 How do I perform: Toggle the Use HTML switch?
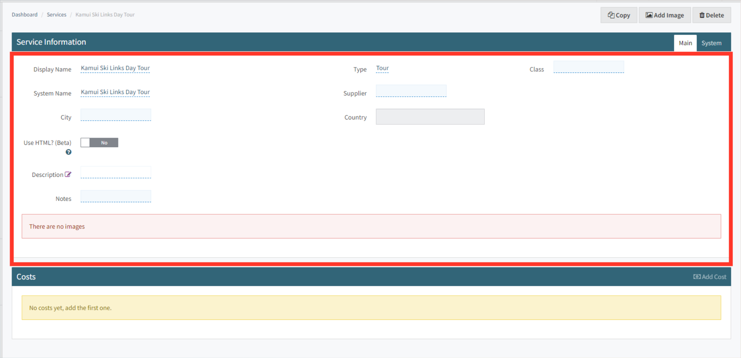(99, 143)
